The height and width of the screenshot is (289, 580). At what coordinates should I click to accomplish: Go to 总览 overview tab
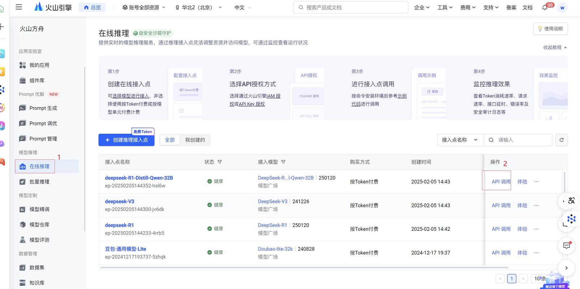coord(92,7)
